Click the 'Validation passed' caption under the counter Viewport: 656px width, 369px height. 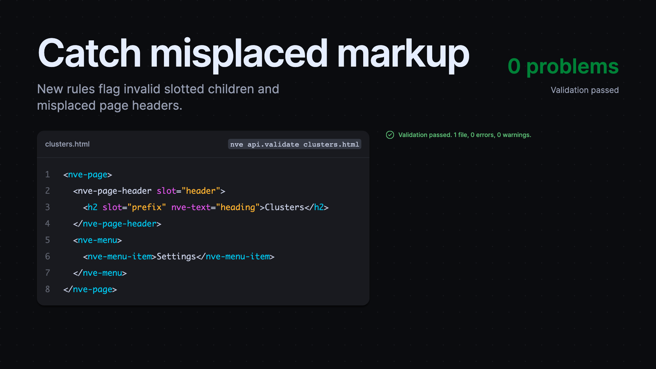pyautogui.click(x=585, y=90)
